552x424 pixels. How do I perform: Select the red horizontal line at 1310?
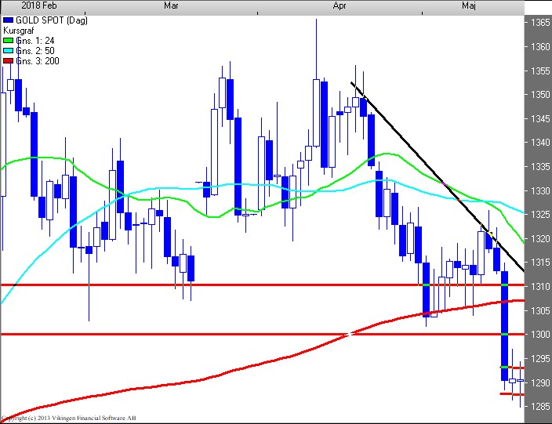point(235,284)
